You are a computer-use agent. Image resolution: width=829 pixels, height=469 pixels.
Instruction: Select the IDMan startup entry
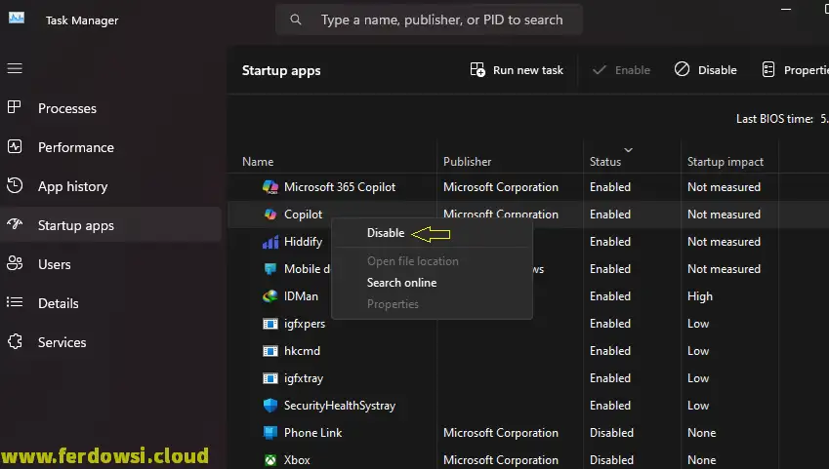click(301, 296)
